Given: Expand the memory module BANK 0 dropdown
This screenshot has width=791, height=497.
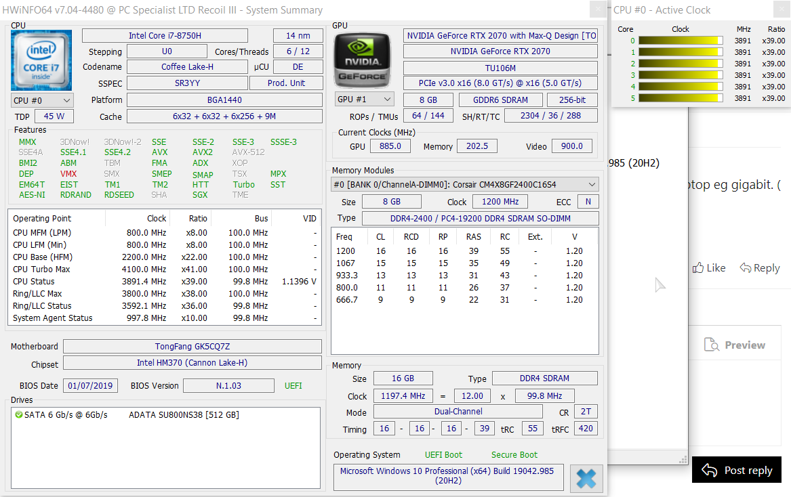Looking at the screenshot, I should click(464, 184).
